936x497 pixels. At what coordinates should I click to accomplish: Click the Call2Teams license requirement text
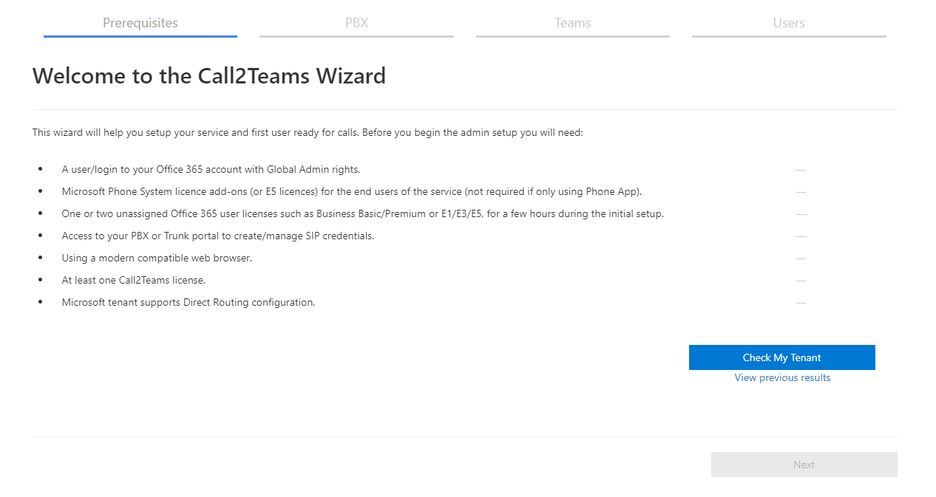coord(134,280)
